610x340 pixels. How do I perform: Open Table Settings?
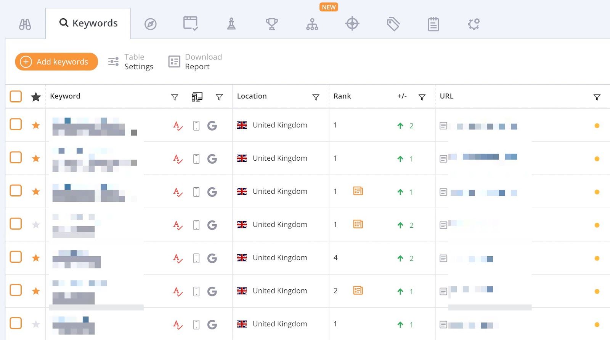[131, 62]
